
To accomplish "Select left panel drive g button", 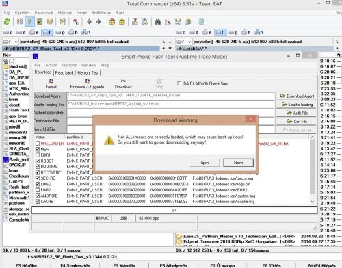I will coord(60,32).
